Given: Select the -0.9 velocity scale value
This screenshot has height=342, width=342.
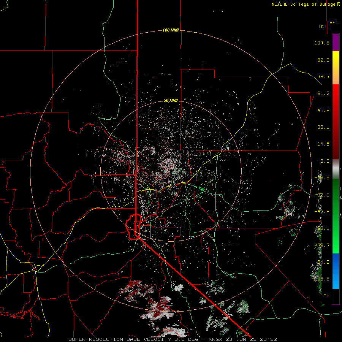Looking at the screenshot, I should coord(323,161).
